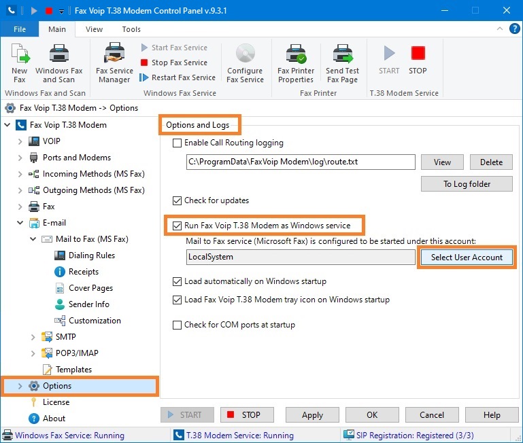Click OK button
This screenshot has width=523, height=443.
372,415
